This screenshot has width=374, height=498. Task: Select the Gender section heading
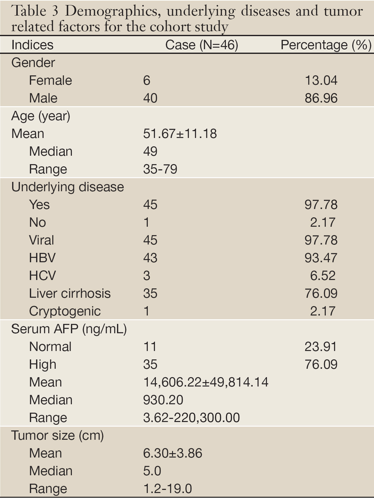coord(33,63)
